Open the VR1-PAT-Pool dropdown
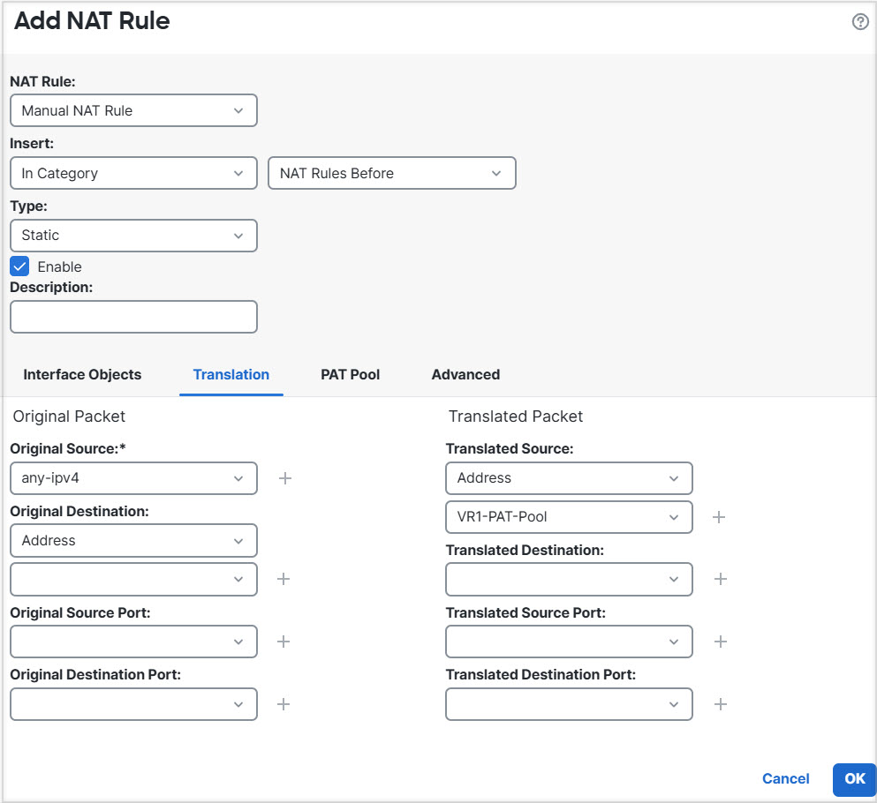 pos(569,517)
